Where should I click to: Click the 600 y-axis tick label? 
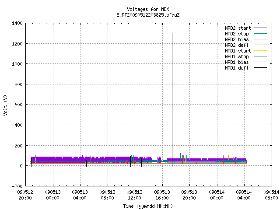(x=18, y=105)
